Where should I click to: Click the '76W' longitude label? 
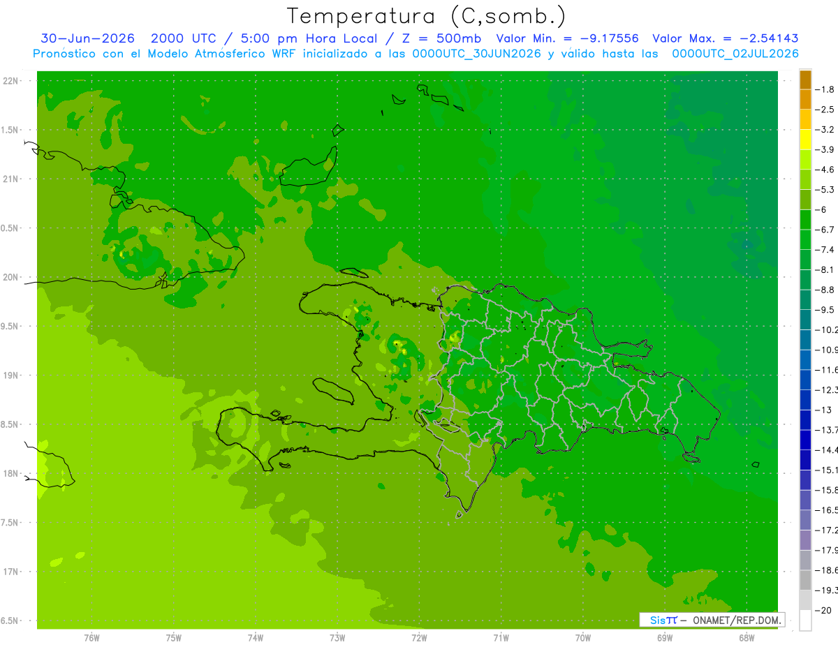91,637
